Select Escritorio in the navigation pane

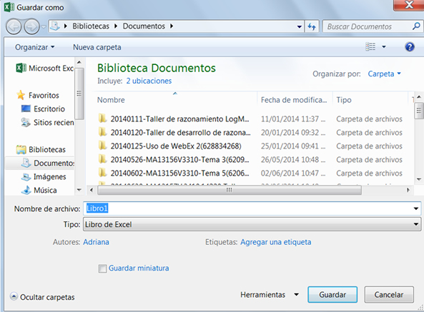[43, 109]
